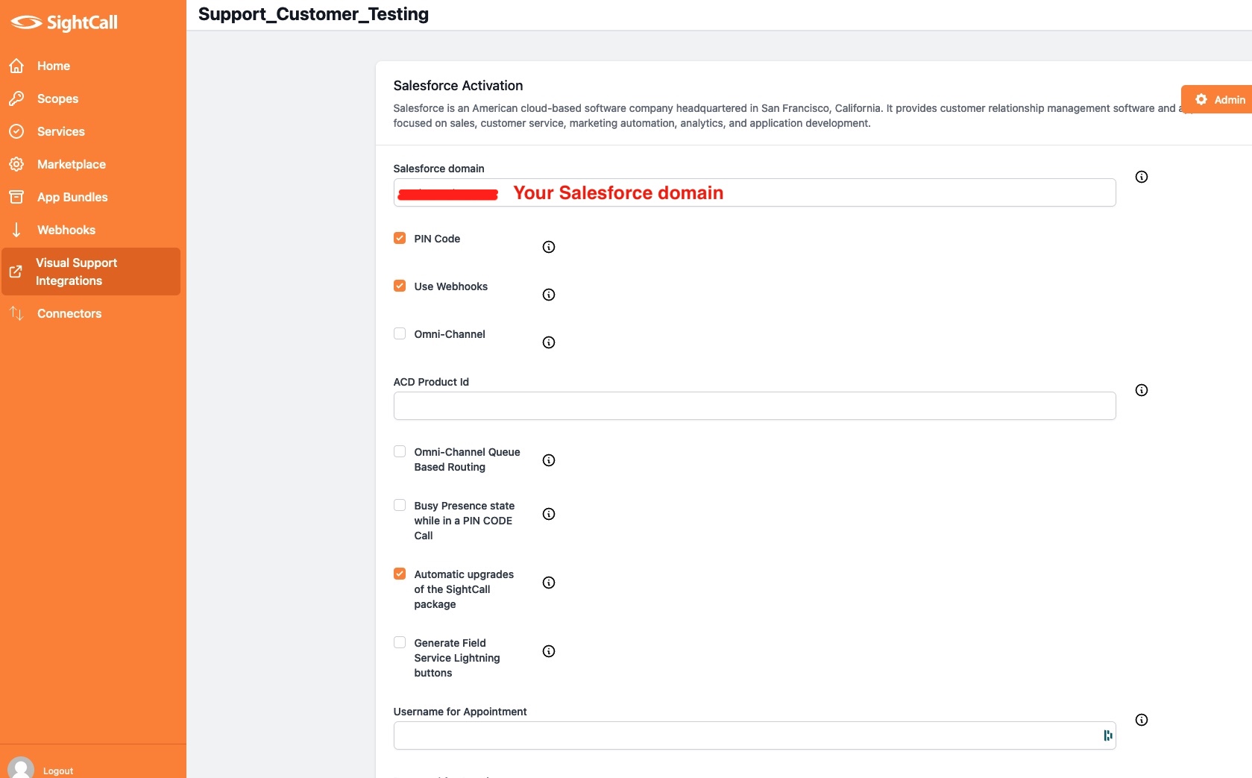Click into the Salesforce domain input field

[755, 192]
